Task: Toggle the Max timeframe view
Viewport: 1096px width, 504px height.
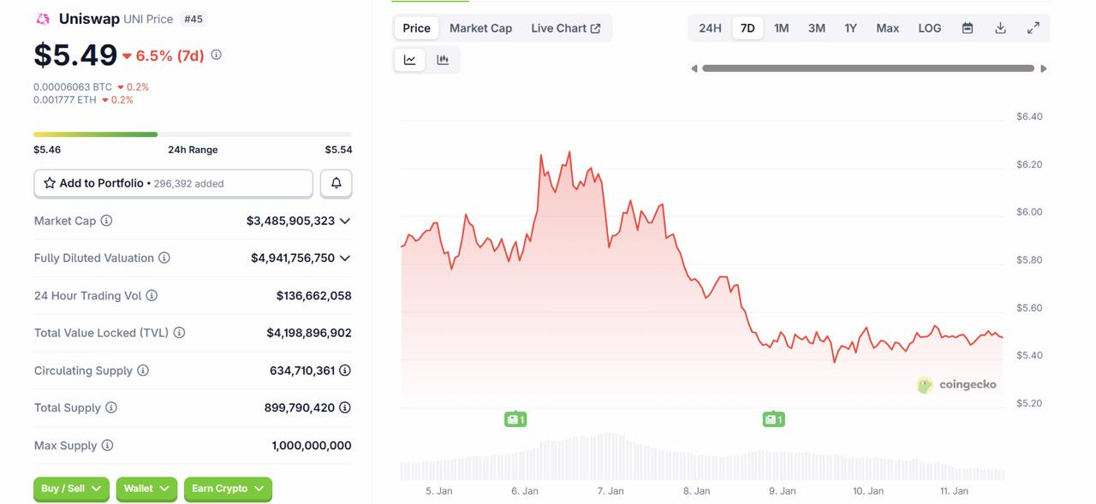Action: pyautogui.click(x=887, y=27)
